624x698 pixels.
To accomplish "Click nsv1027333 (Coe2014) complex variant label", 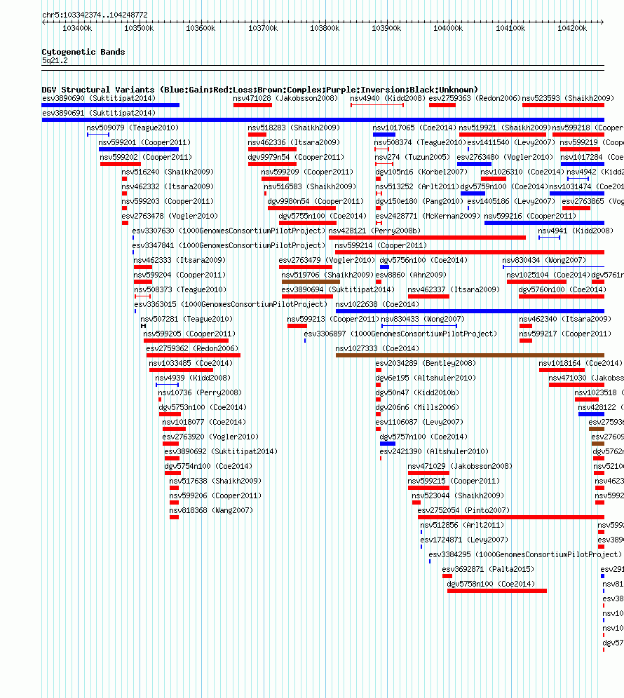I will (377, 348).
